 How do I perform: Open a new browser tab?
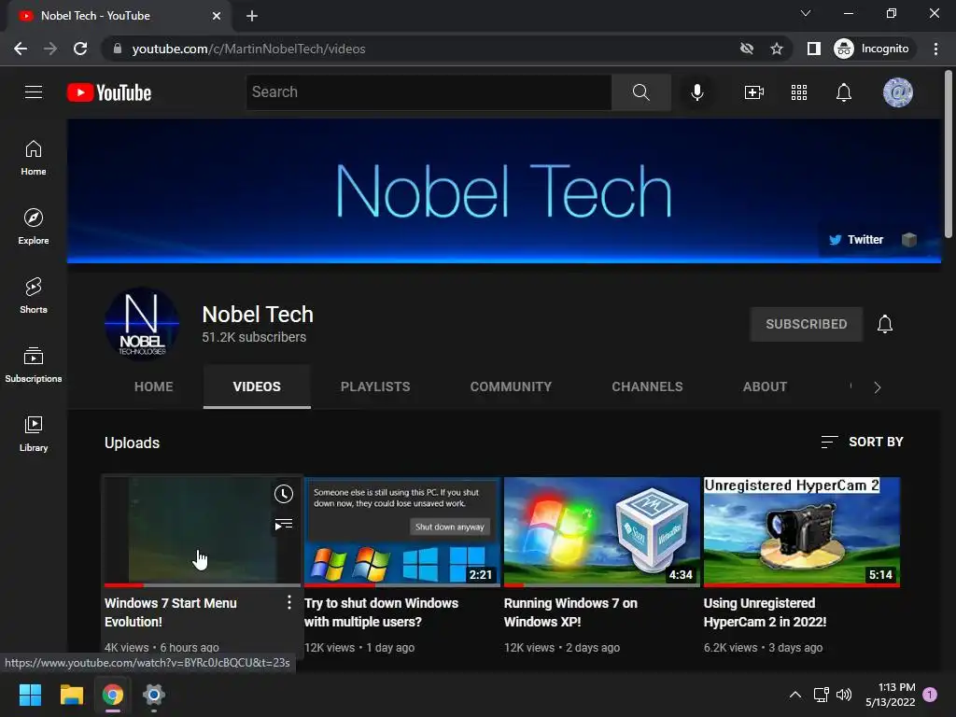[x=252, y=16]
